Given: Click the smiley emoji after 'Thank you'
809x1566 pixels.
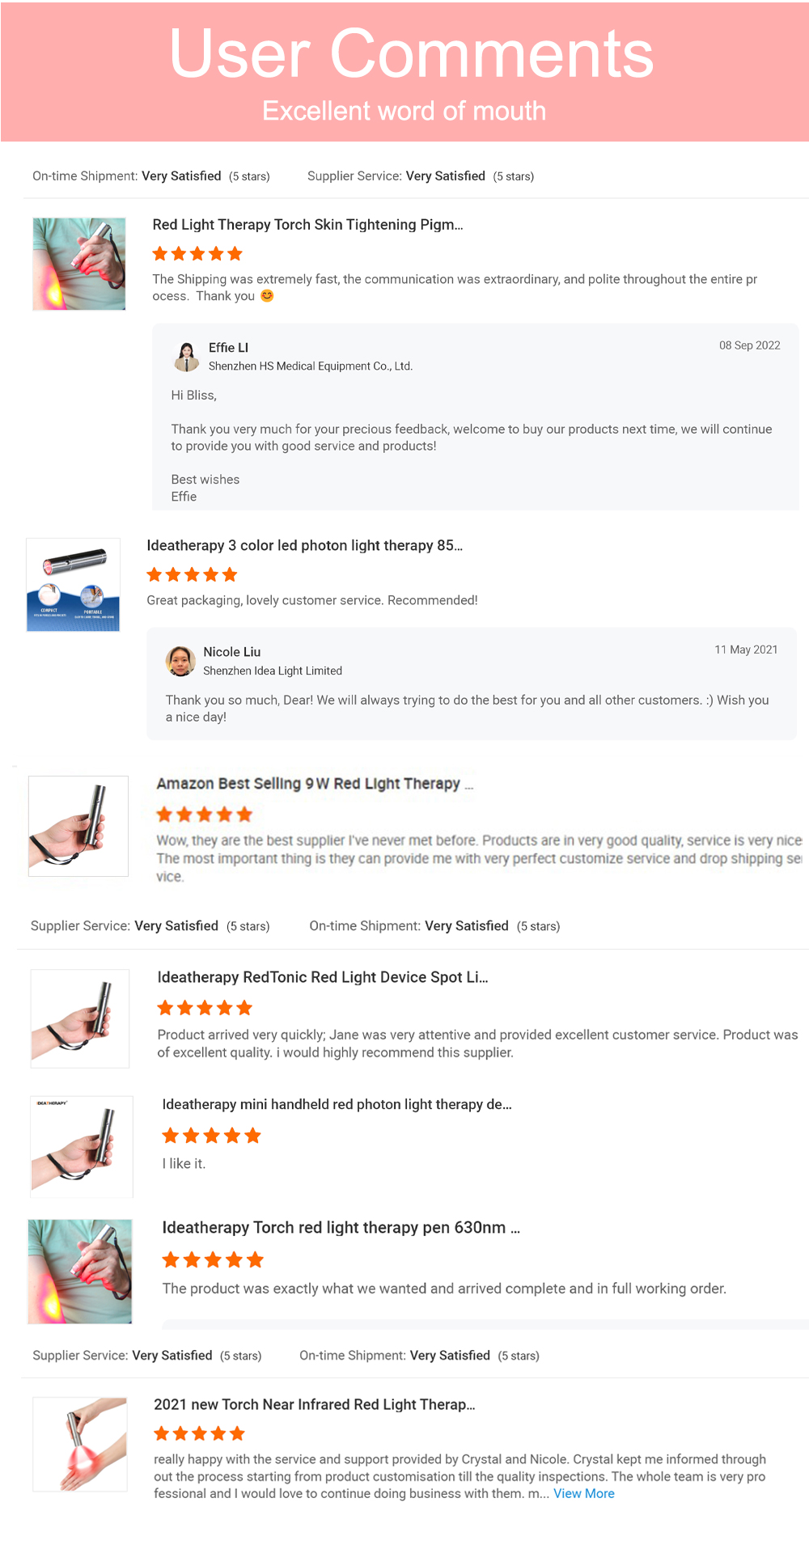Looking at the screenshot, I should tap(267, 296).
